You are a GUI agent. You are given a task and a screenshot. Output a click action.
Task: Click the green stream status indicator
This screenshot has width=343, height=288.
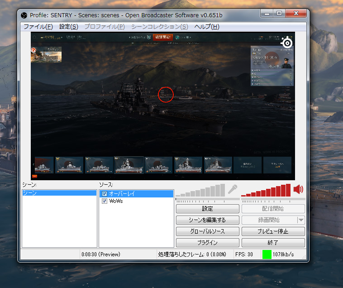pos(267,254)
